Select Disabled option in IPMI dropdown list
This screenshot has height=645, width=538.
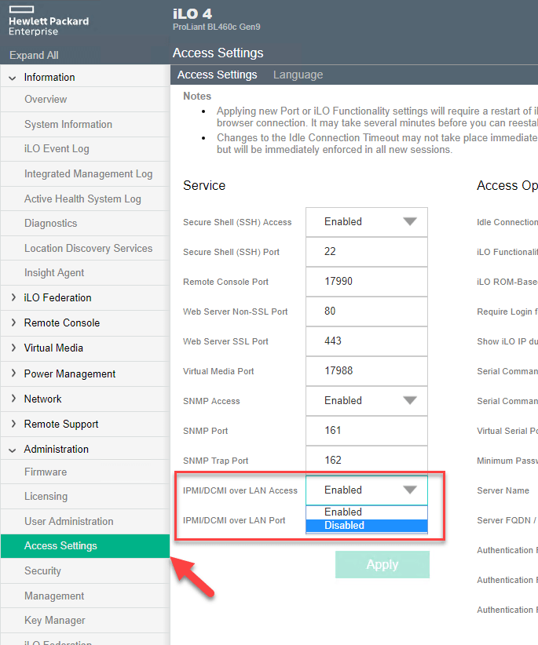(x=366, y=525)
